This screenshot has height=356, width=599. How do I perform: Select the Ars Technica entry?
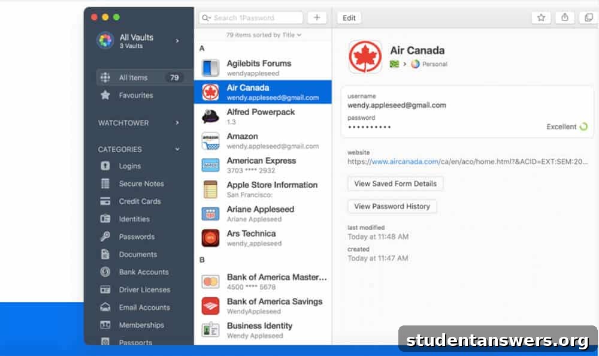(x=263, y=237)
